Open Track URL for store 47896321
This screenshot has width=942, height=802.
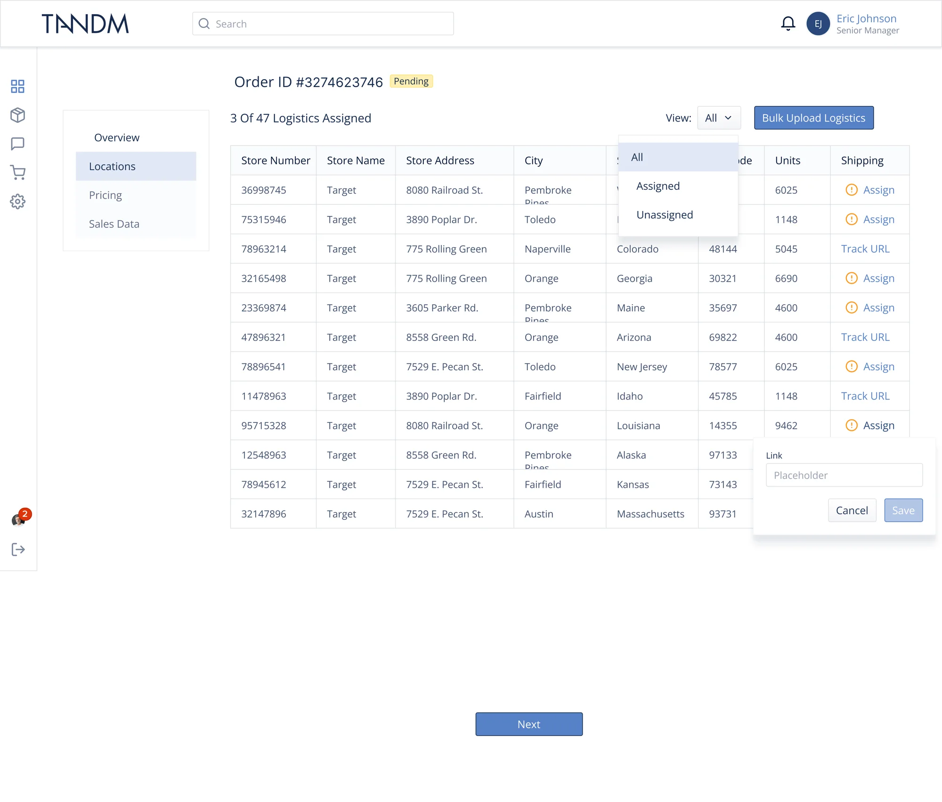click(865, 337)
